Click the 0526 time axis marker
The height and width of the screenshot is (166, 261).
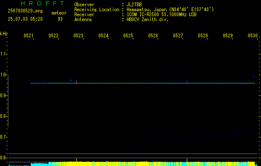[x=153, y=36]
